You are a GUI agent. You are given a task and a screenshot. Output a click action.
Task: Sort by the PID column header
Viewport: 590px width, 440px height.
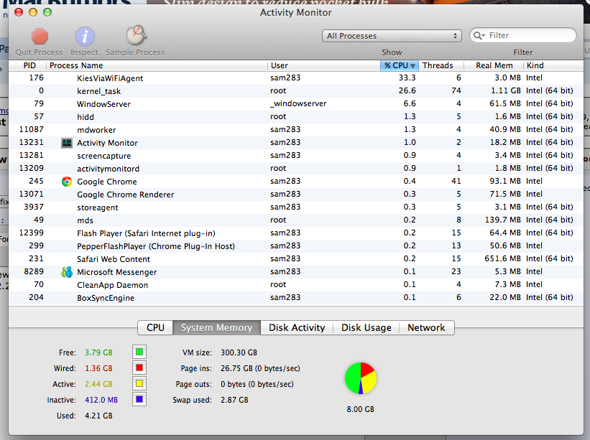coord(29,65)
